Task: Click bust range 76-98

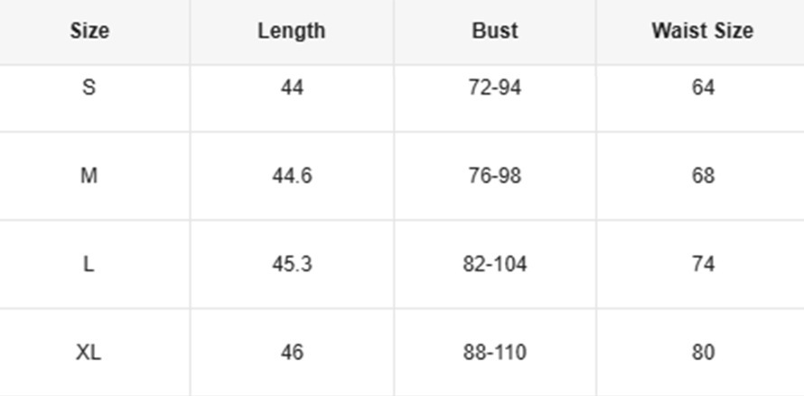Action: (495, 176)
